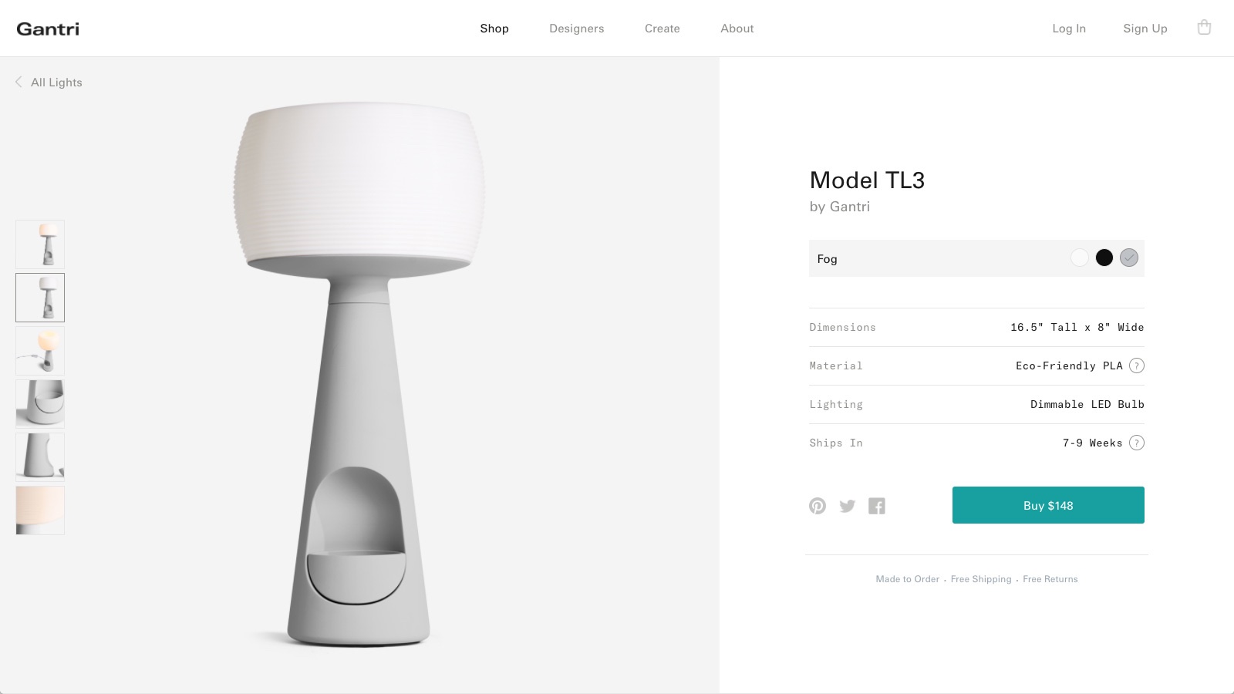
Task: Select the checked Fog gray swatch
Action: [x=1129, y=258]
